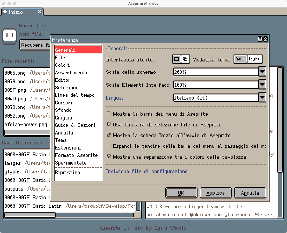Screen dimensions: 287x233
Task: Click Individua file di configurazione link
Action: pyautogui.click(x=147, y=171)
